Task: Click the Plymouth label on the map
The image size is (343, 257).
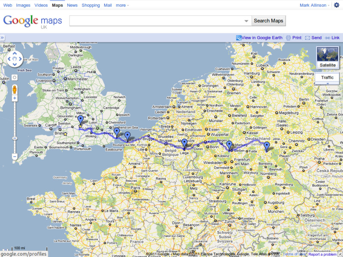Action: 36,152
